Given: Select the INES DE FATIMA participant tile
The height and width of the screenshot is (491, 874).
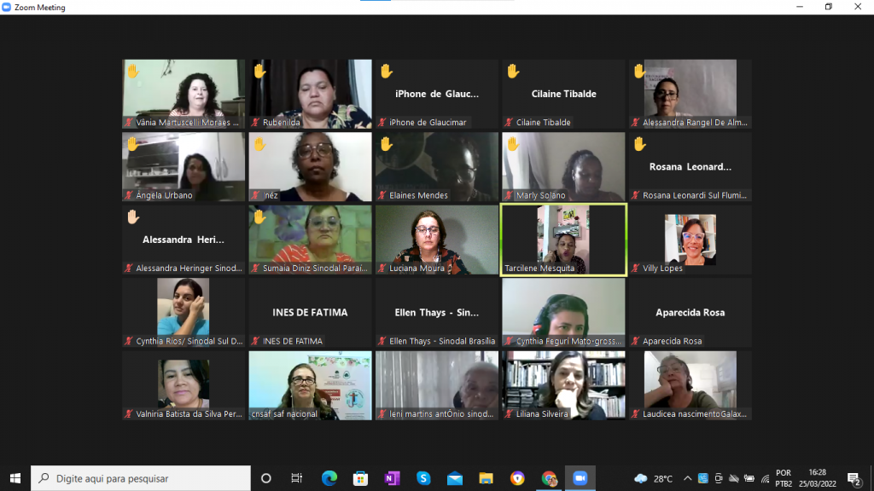Looking at the screenshot, I should tap(310, 313).
